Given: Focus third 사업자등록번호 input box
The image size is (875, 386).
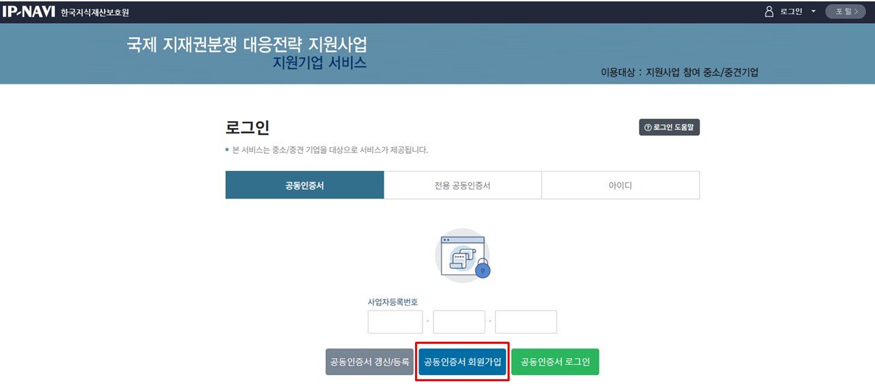Looking at the screenshot, I should pos(526,322).
